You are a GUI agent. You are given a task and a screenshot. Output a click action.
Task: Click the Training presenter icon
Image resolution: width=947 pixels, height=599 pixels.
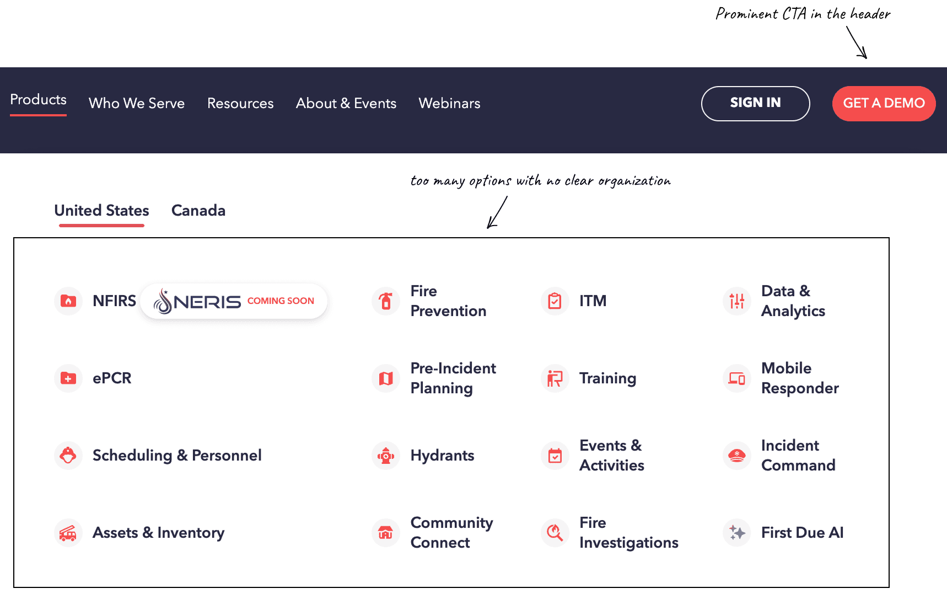555,378
